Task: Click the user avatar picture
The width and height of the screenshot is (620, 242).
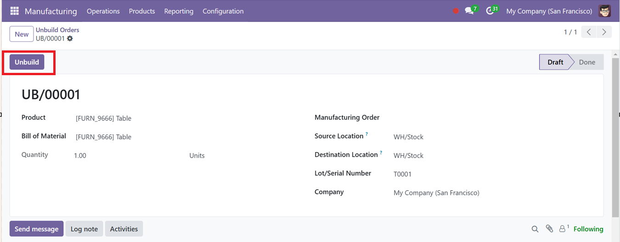Action: pos(604,11)
